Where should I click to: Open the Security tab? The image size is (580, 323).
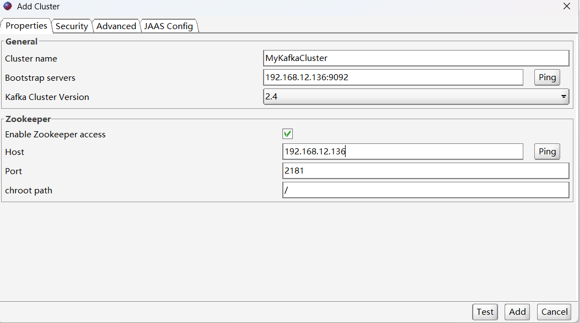click(72, 26)
